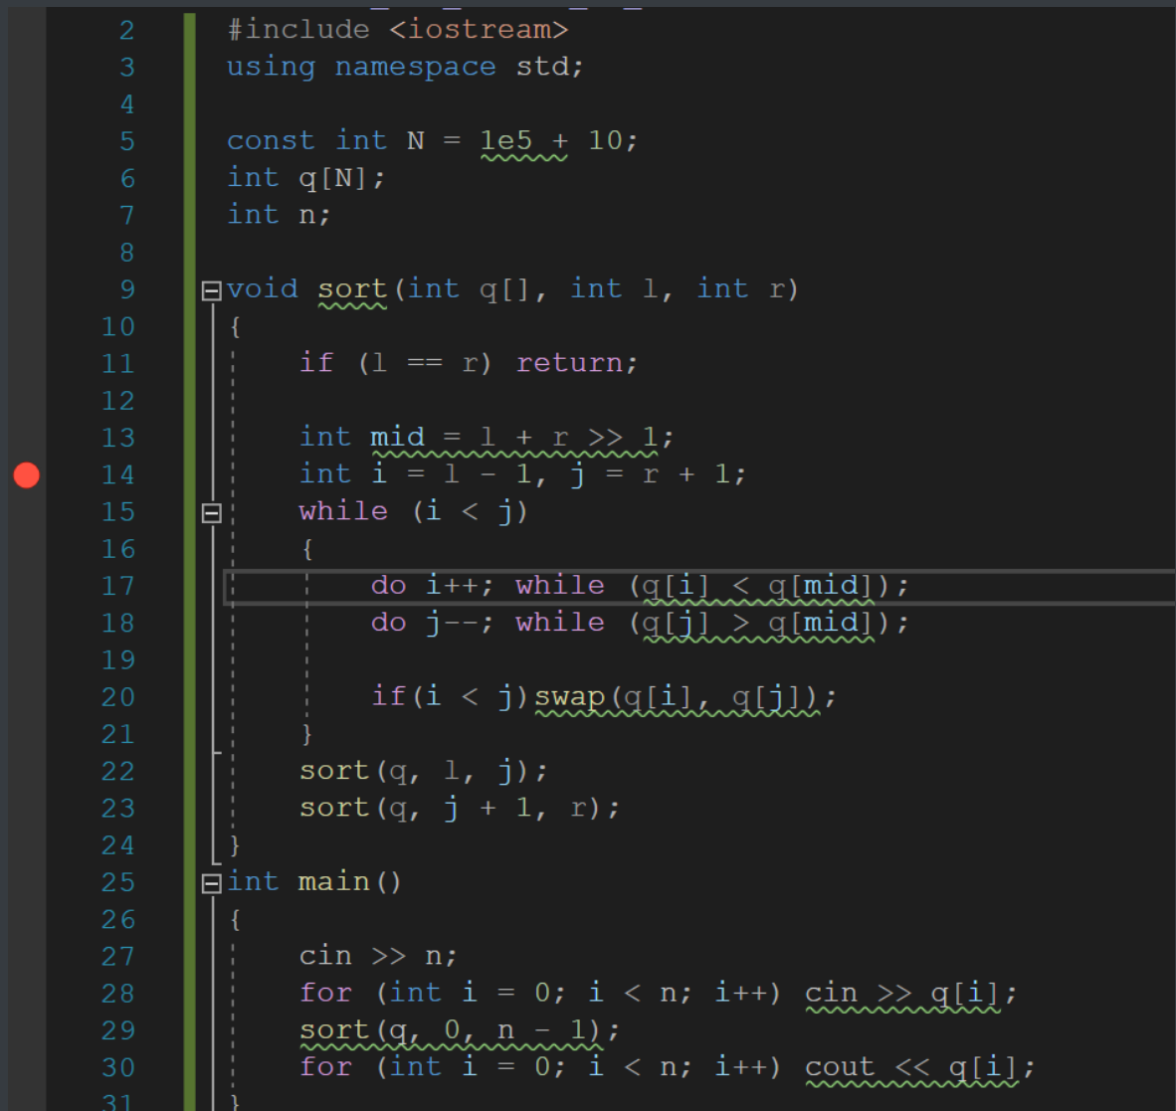The height and width of the screenshot is (1111, 1176).
Task: Click line number 9 in the gutter
Action: [126, 290]
